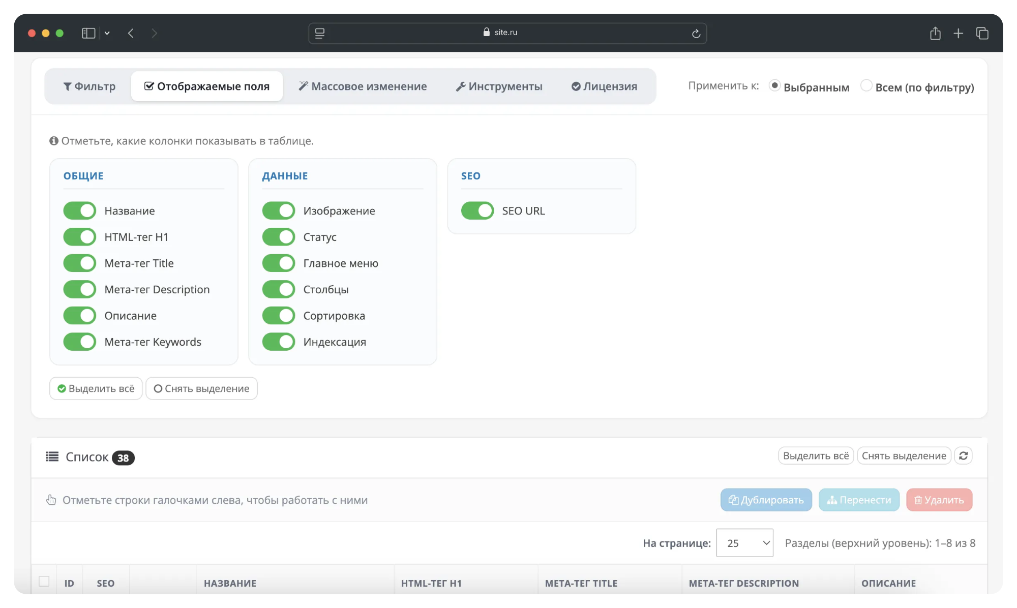Click Снять выделение in the Список header
This screenshot has width=1017, height=608.
pos(904,456)
